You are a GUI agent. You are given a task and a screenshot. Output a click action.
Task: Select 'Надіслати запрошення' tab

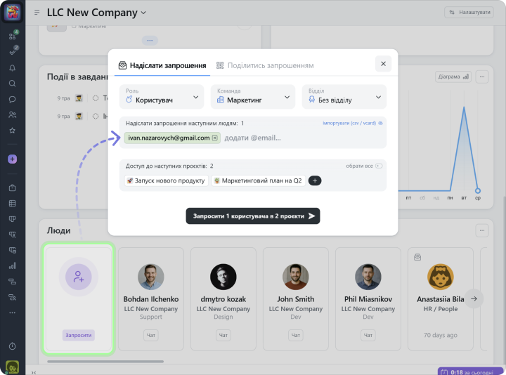point(162,65)
